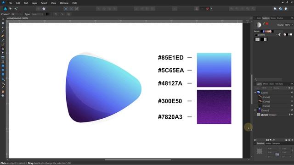Toggle visibility of second Curve layer
The image size is (294, 165).
pos(292,97)
